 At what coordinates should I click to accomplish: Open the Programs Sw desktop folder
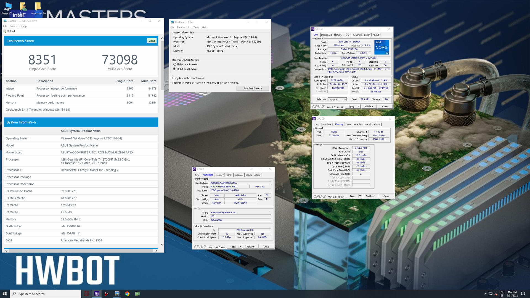click(x=38, y=8)
